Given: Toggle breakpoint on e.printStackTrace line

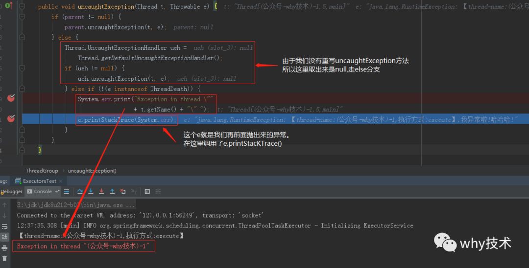Looking at the screenshot, I should [x=11, y=118].
